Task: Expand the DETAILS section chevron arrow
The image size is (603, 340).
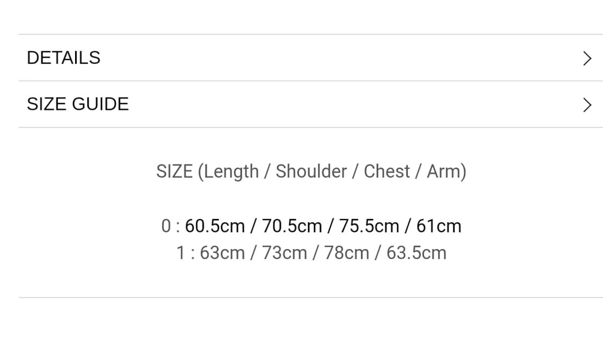Action: point(587,58)
